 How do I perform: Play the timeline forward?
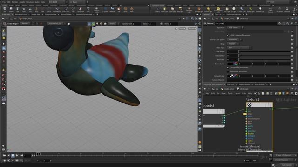pos(17,155)
